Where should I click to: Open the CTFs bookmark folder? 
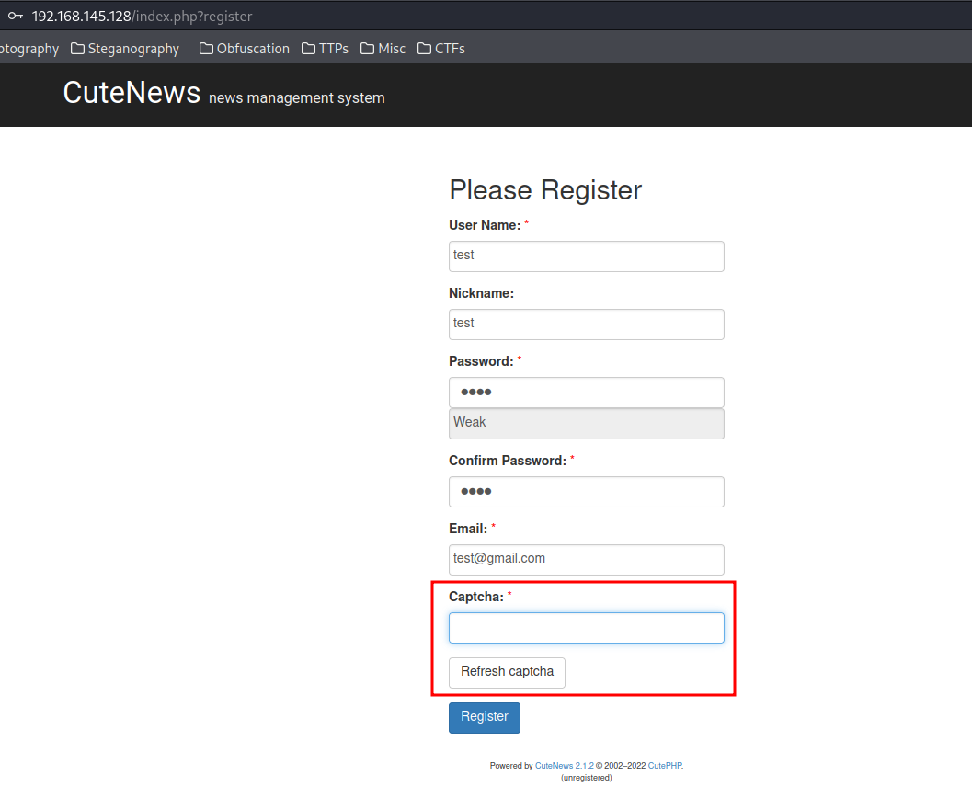[x=441, y=49]
